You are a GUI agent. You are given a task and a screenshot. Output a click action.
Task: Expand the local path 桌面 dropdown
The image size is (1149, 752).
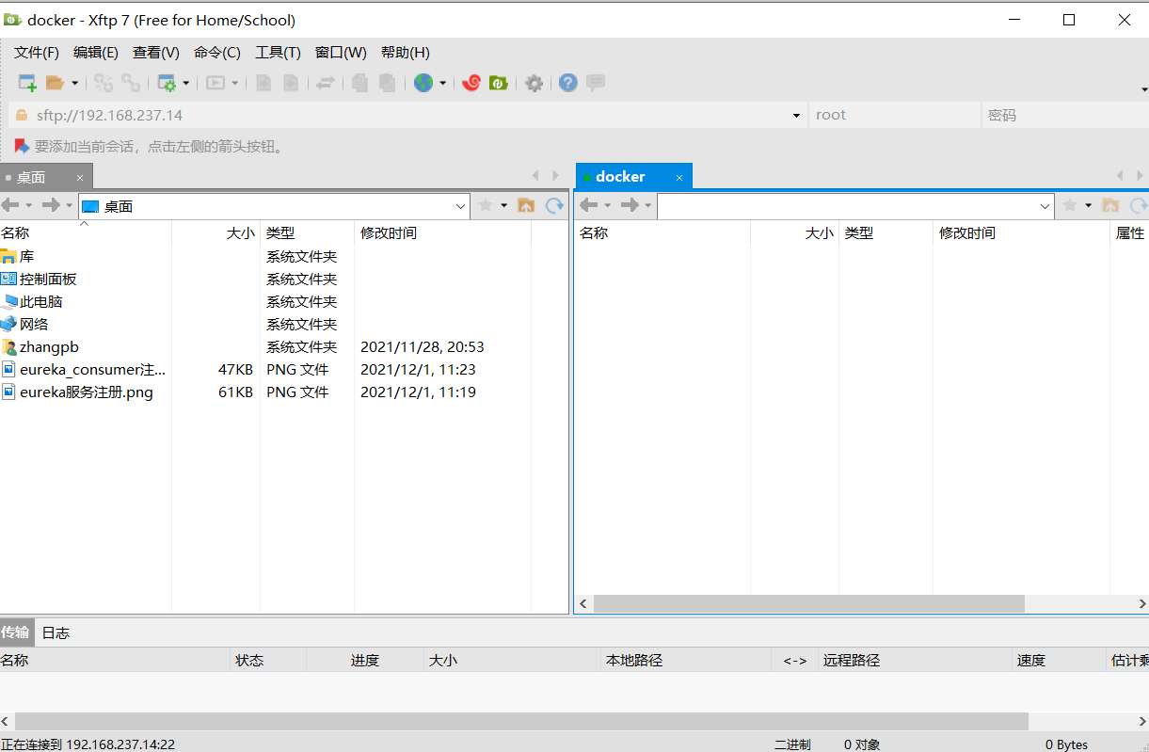tap(461, 206)
